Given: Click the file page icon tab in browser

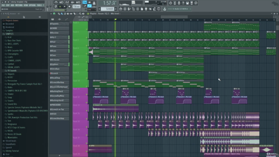Looking at the screenshot, I should tap(24, 17).
